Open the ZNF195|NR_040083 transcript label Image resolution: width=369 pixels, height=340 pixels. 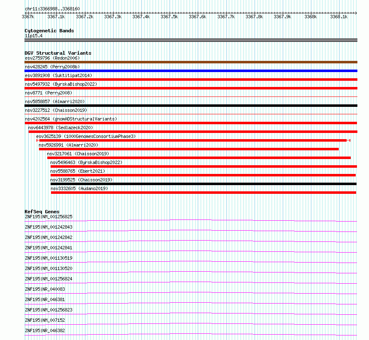pyautogui.click(x=45, y=289)
